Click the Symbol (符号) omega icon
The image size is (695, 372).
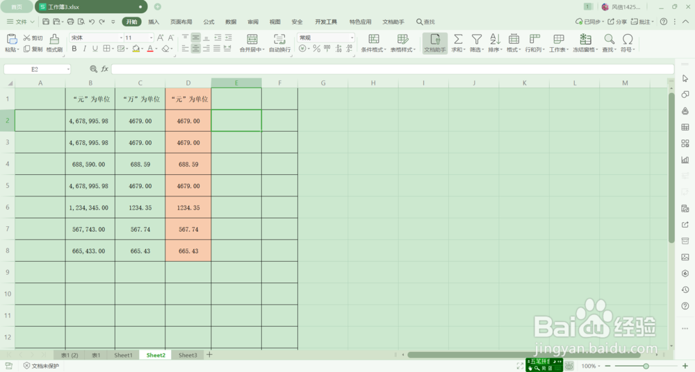coord(627,39)
